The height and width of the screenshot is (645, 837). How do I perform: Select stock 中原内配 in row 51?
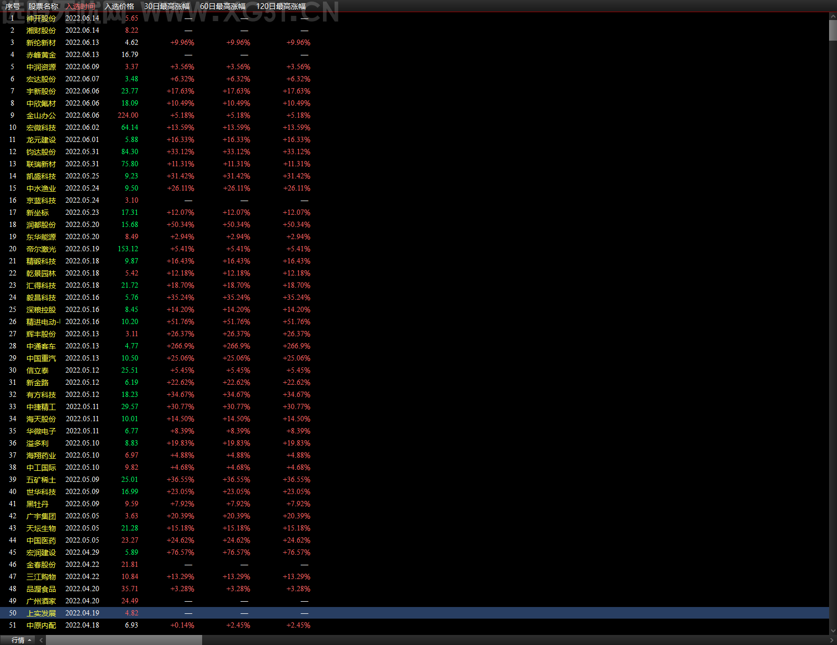click(x=41, y=625)
